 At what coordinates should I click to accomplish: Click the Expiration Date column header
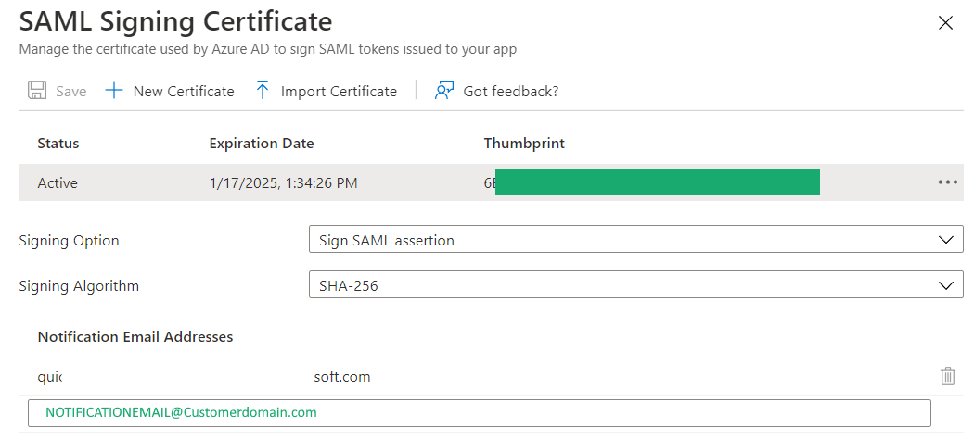(262, 144)
